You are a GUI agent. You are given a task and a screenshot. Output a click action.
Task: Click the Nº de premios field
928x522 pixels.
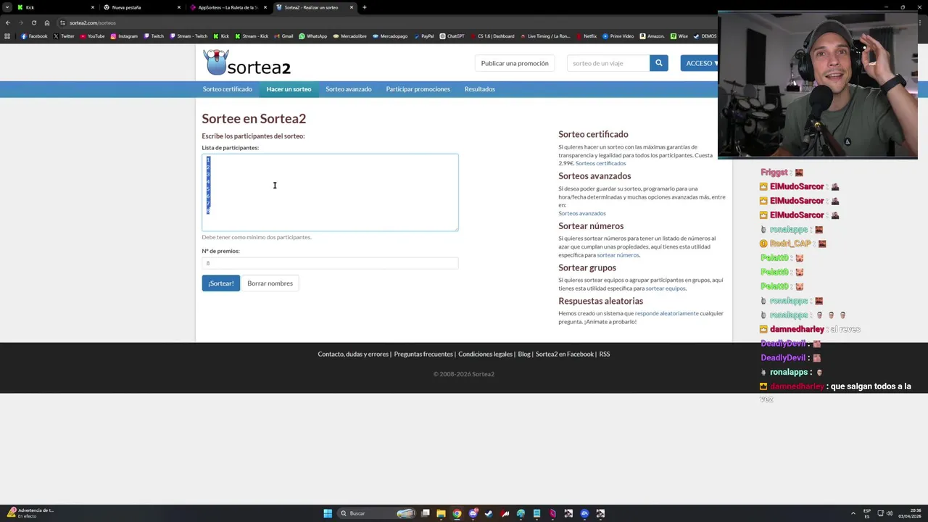coord(330,263)
